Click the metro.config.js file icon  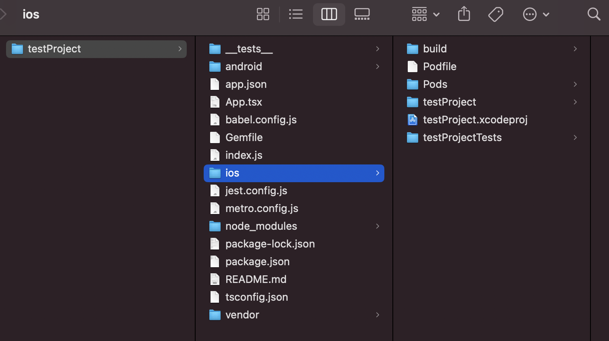(x=215, y=208)
